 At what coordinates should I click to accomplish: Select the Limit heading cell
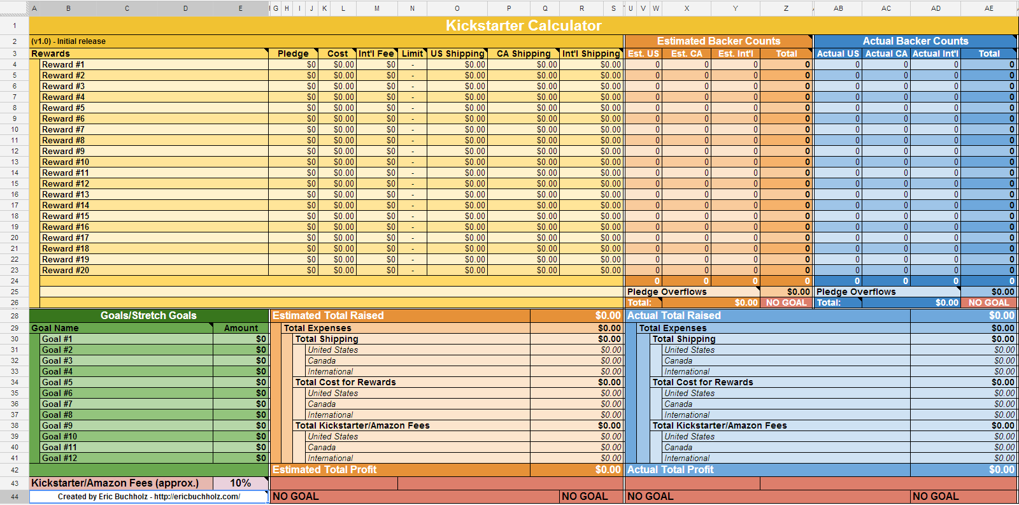coord(412,54)
